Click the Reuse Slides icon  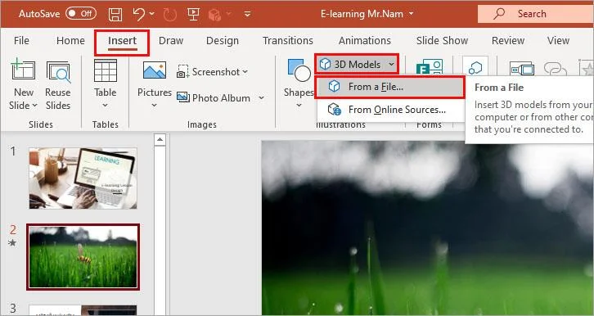(x=58, y=71)
